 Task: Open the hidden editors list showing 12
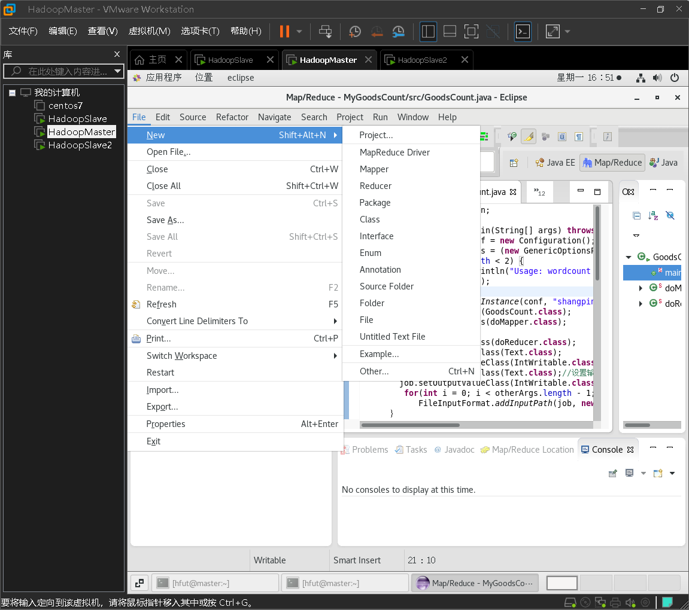539,192
